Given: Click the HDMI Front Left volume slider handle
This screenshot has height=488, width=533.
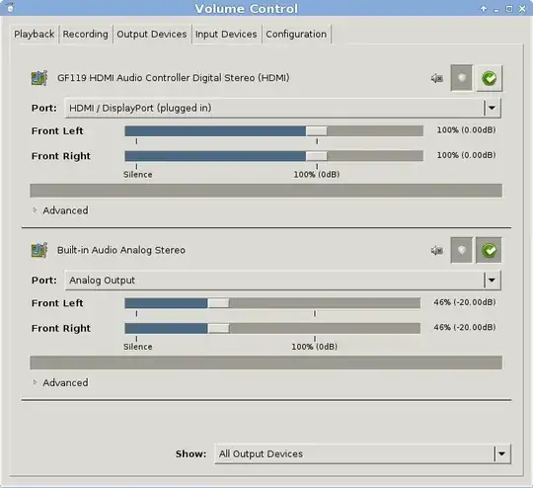Looking at the screenshot, I should pos(317,131).
